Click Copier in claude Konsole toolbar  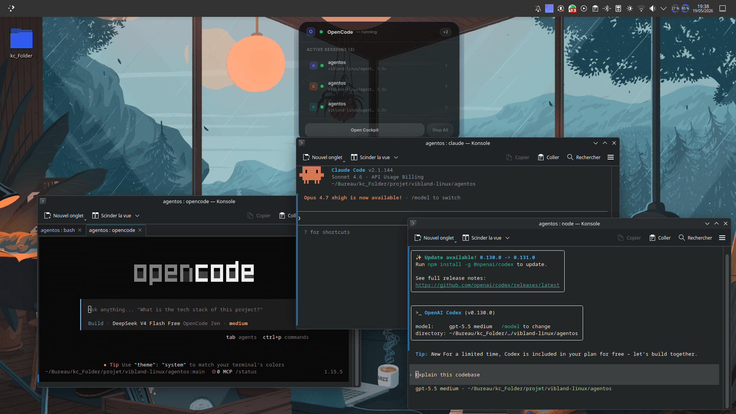(x=517, y=158)
